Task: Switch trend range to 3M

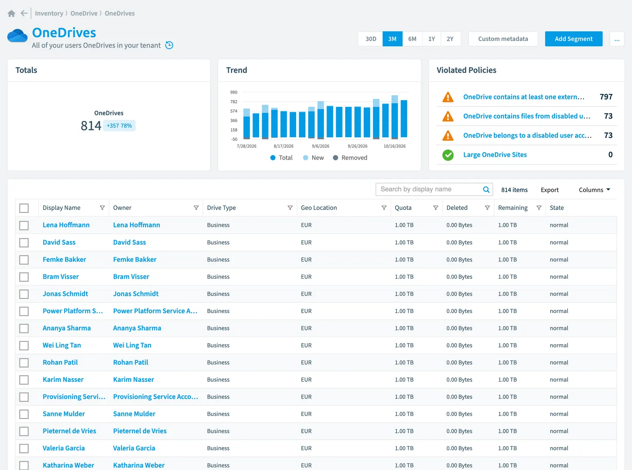Action: point(392,39)
